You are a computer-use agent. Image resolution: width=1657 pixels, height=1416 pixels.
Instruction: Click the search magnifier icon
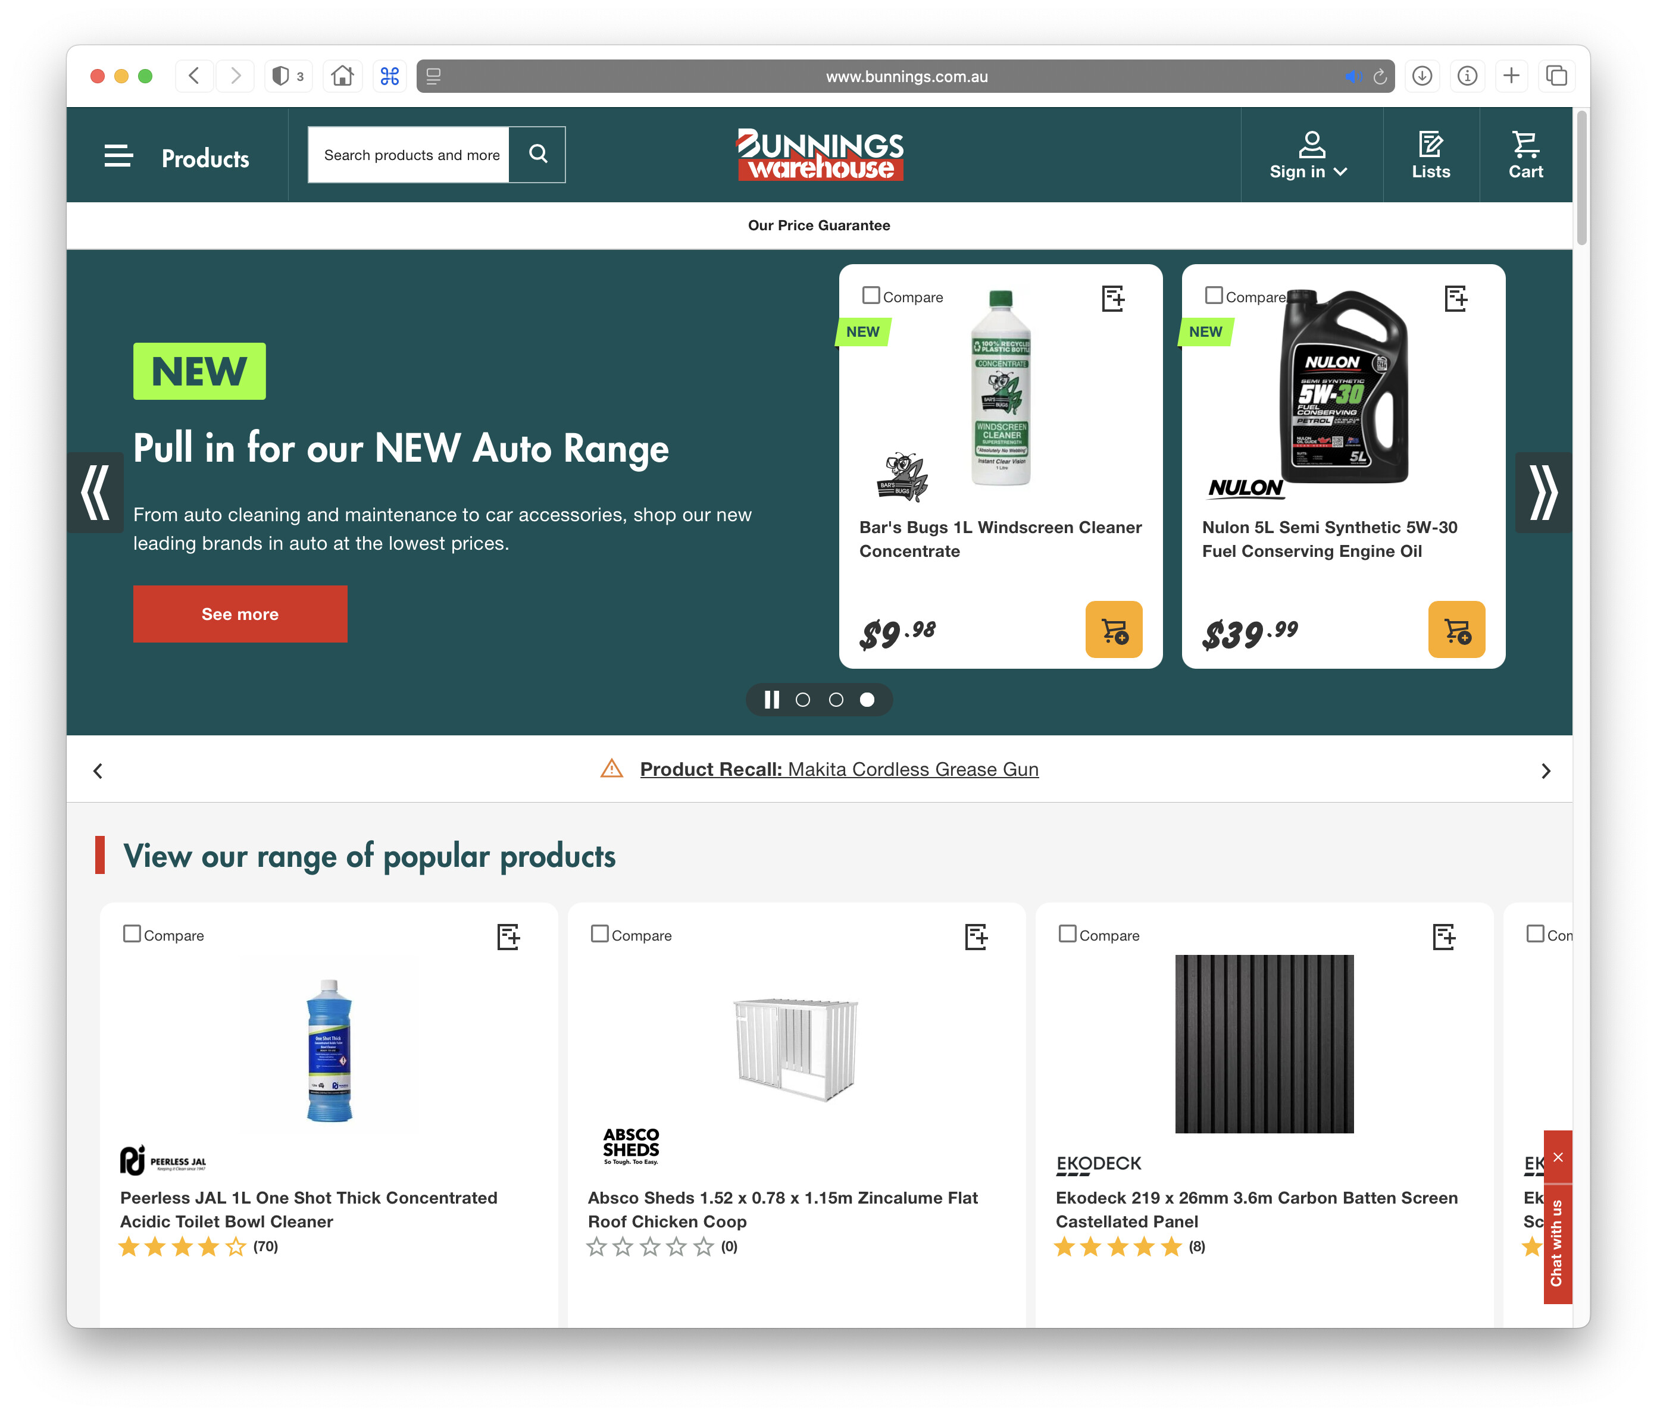point(537,154)
